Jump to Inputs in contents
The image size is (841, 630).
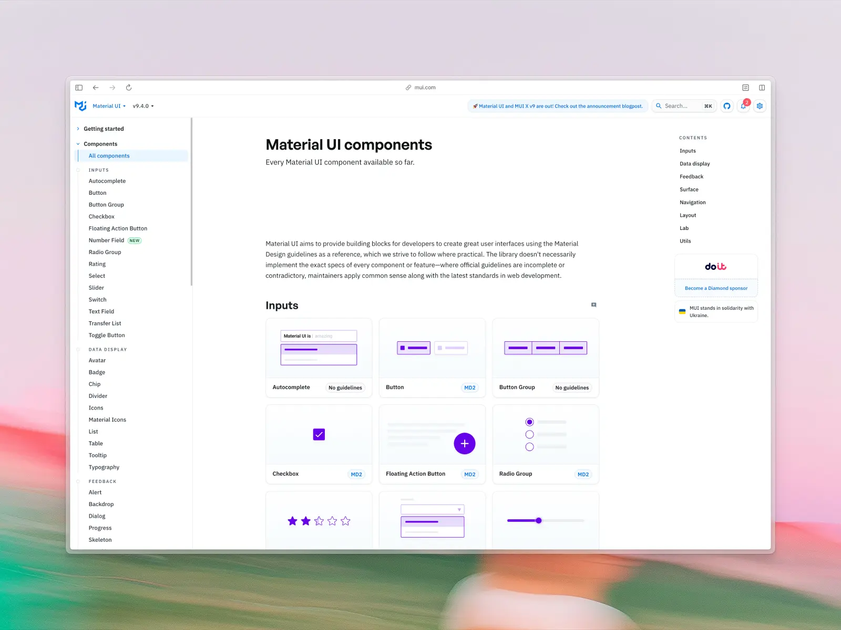[x=688, y=151]
